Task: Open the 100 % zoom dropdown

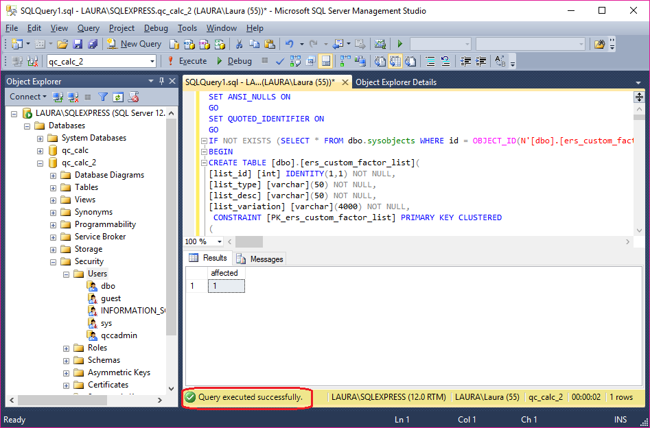Action: coord(219,241)
